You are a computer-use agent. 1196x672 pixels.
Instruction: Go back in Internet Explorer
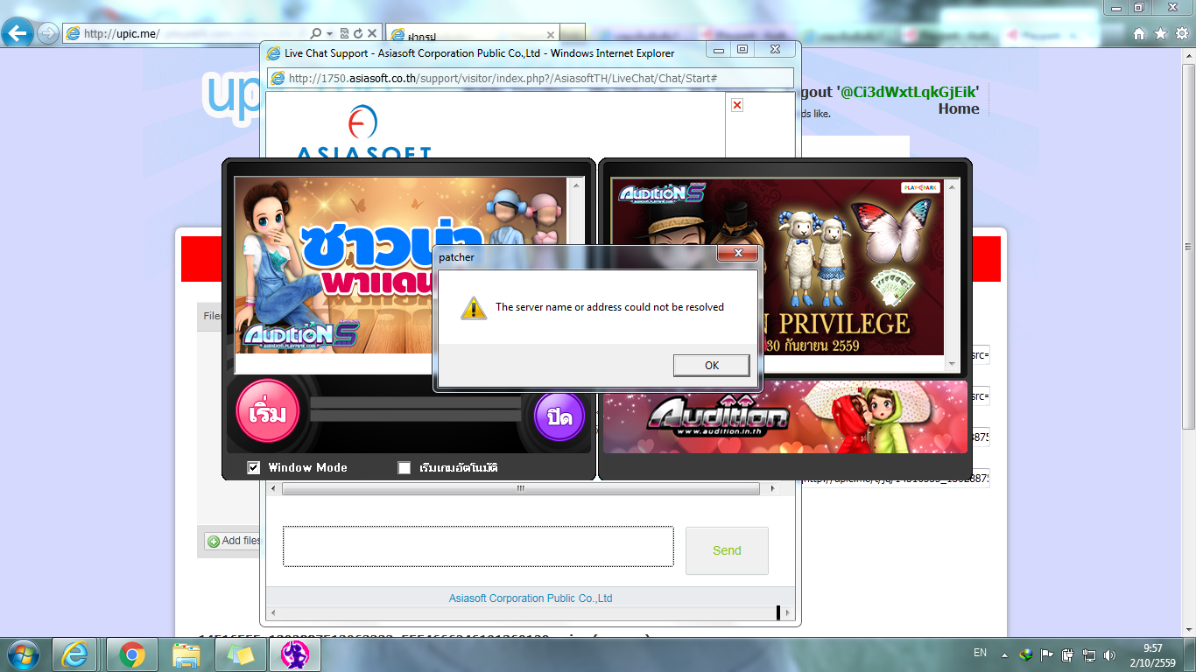(18, 33)
